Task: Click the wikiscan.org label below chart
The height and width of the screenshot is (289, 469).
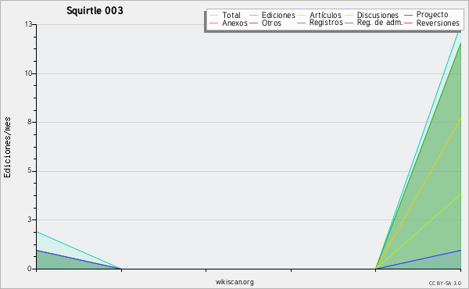Action: tap(234, 282)
